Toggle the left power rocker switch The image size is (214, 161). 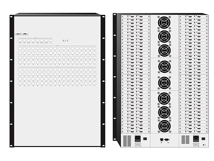(145, 139)
